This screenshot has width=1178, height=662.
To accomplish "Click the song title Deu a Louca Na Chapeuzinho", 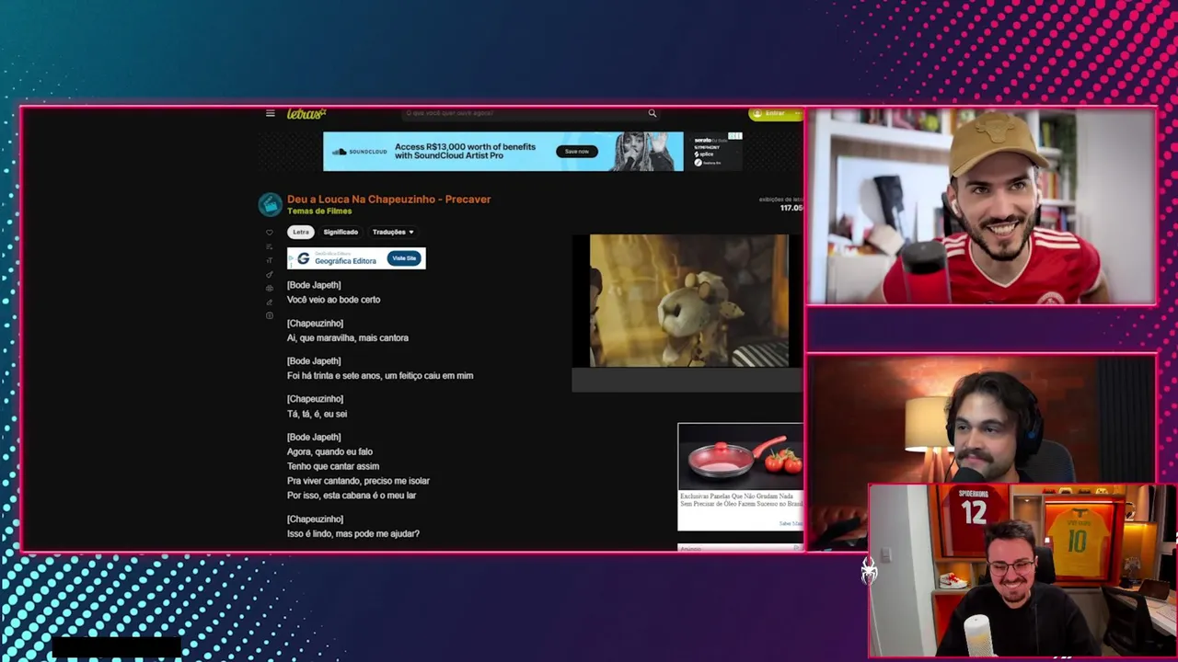I will pyautogui.click(x=389, y=199).
